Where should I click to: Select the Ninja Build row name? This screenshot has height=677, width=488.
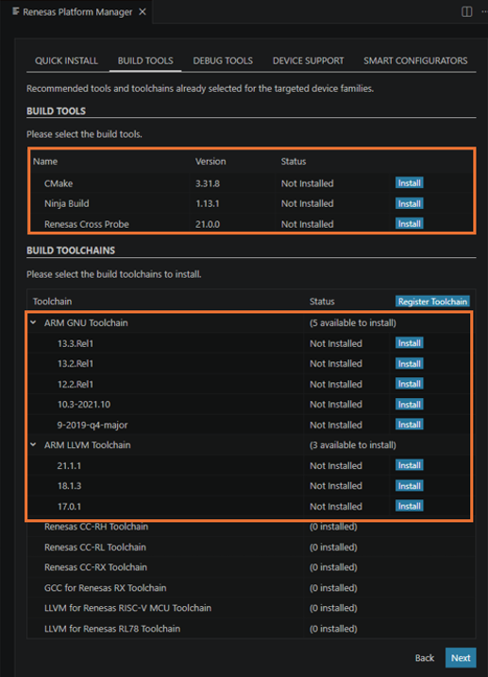66,204
